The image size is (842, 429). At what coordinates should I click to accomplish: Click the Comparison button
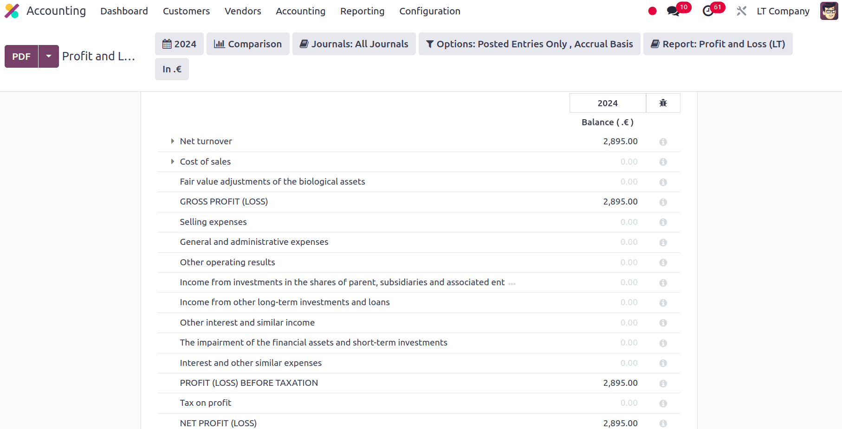tap(248, 44)
